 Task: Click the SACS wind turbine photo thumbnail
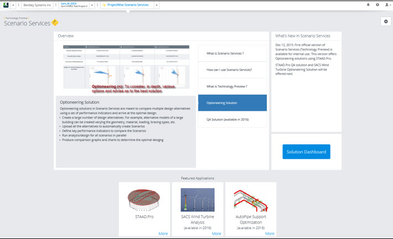tap(197, 200)
